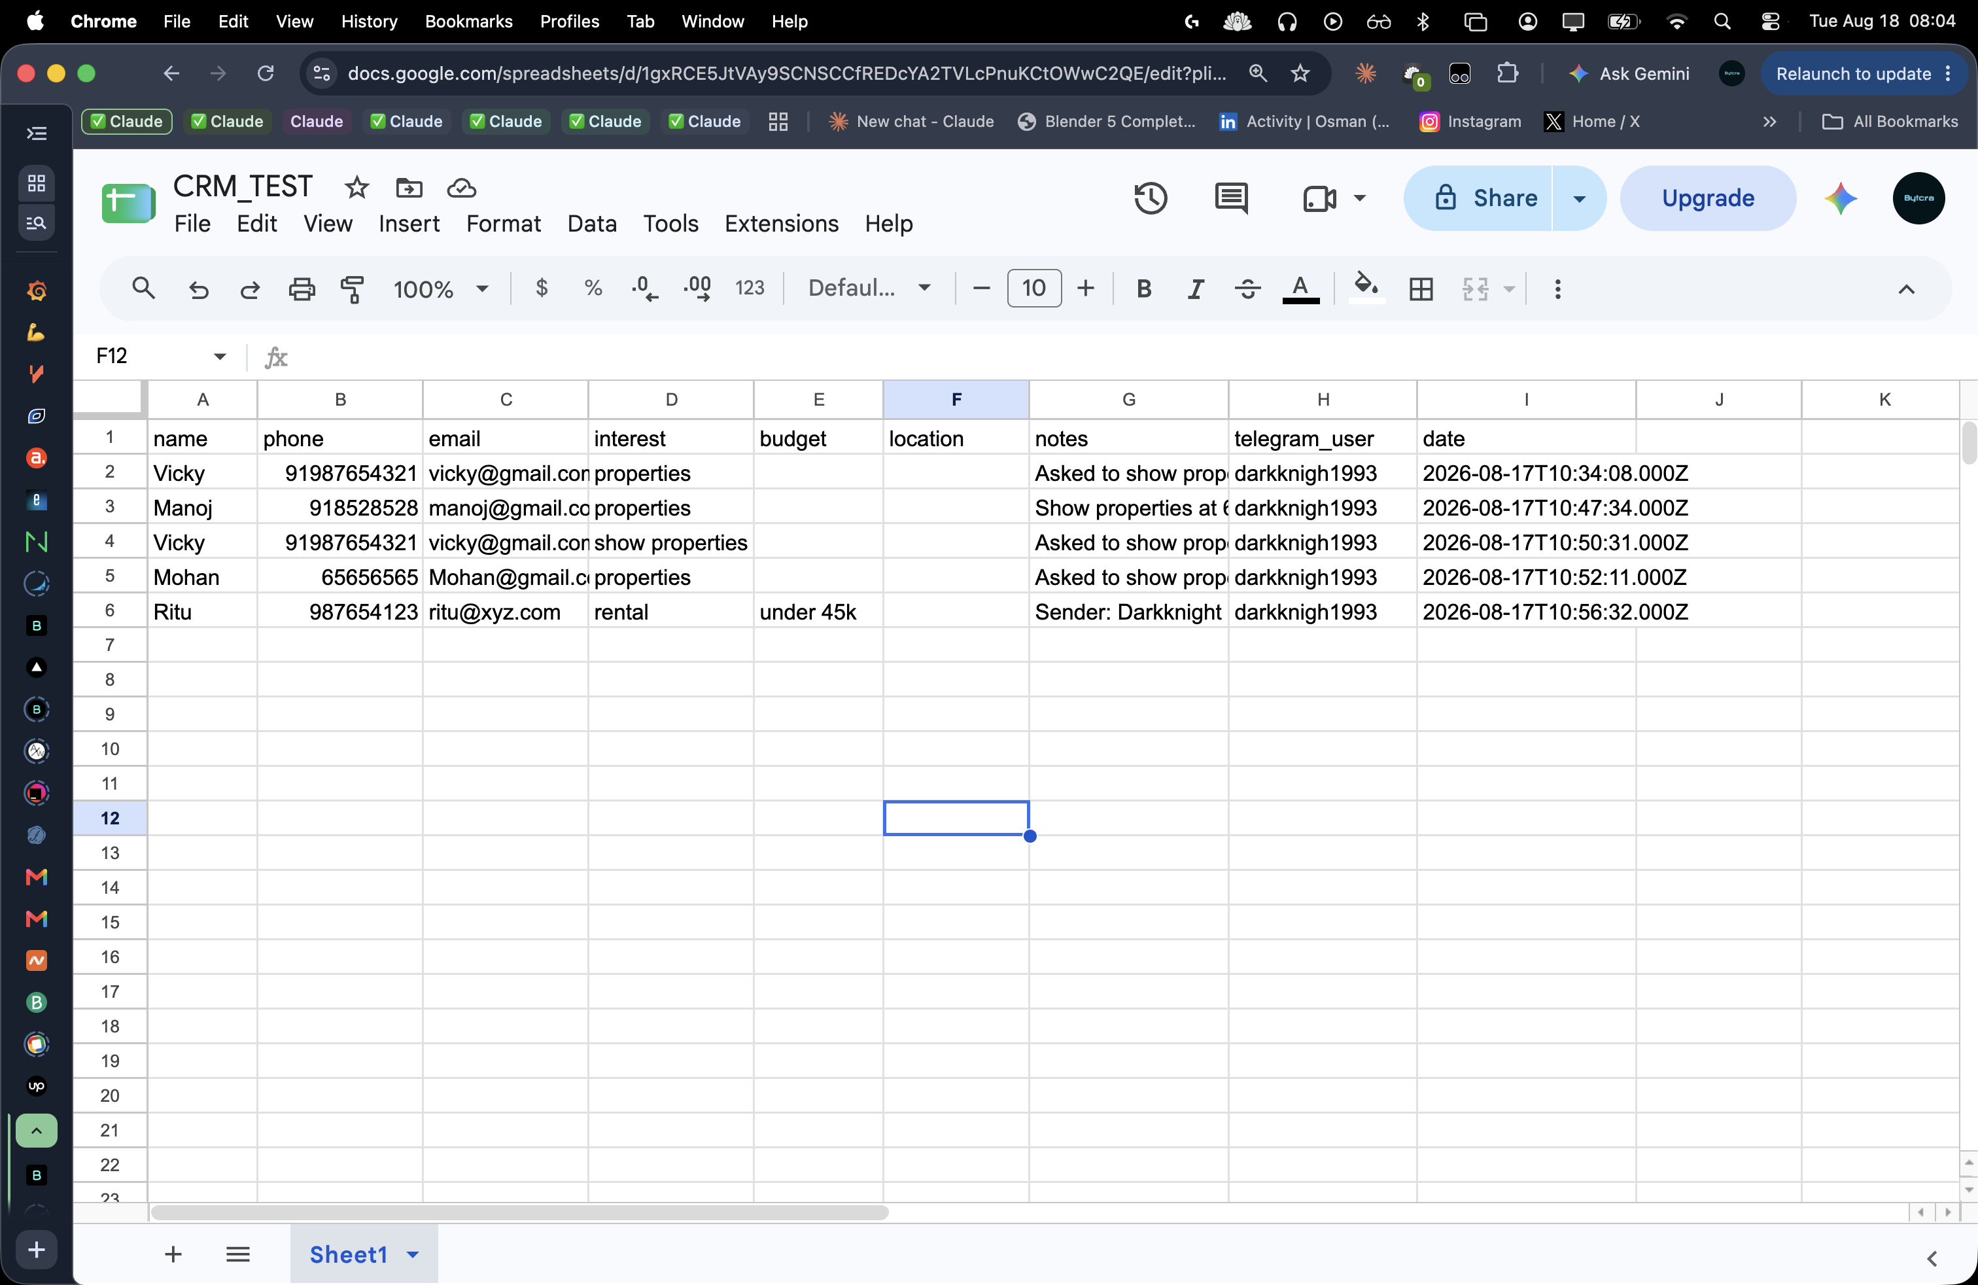1978x1285 pixels.
Task: Click the Sheets home logo
Action: click(128, 203)
